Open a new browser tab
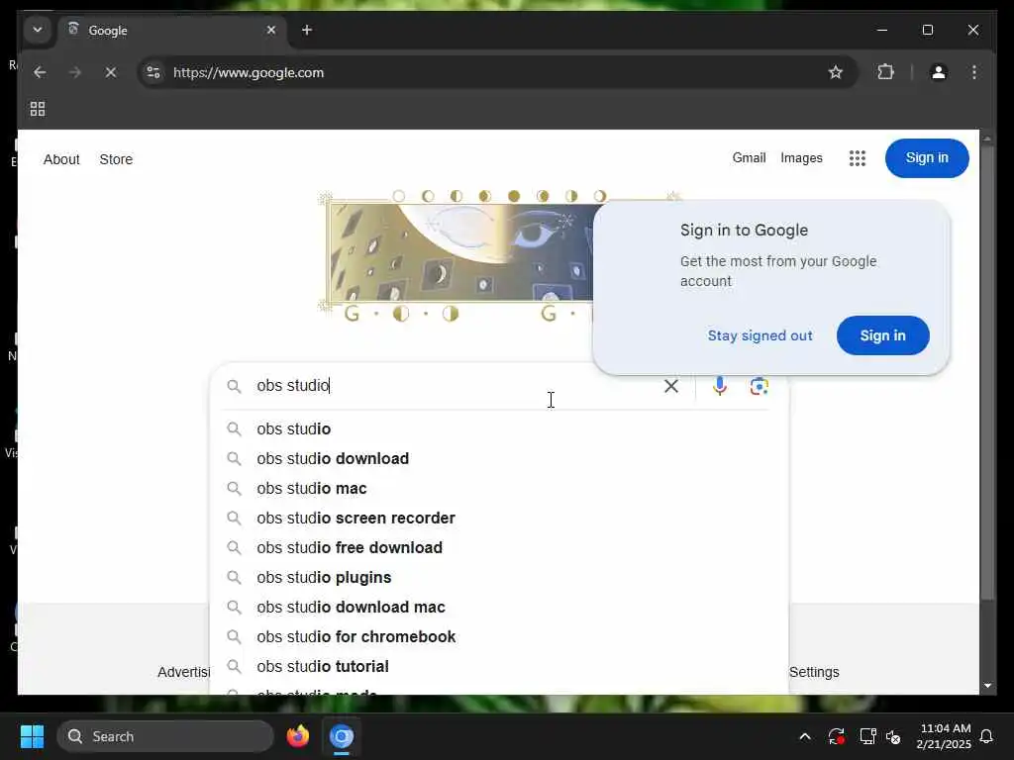 [307, 30]
